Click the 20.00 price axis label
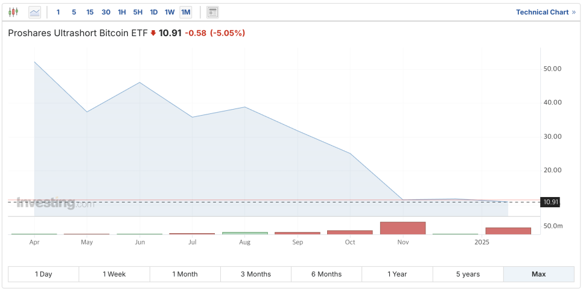583x291 pixels. pos(552,171)
